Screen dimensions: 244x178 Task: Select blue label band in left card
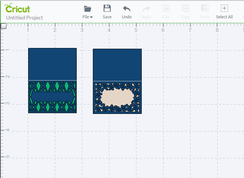[52, 97]
